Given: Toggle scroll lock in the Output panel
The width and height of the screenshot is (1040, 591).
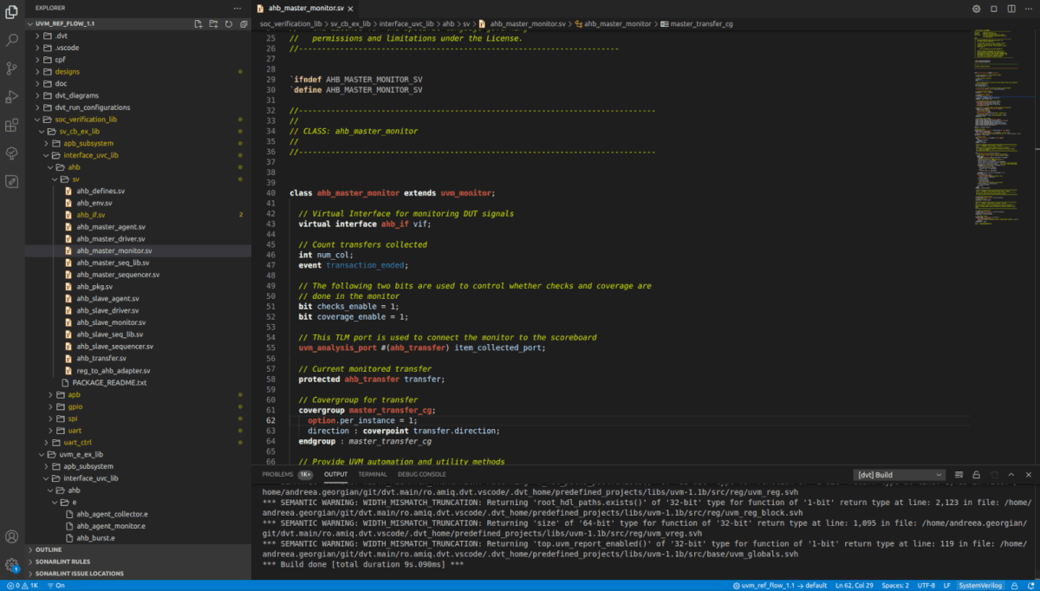Looking at the screenshot, I should coord(977,474).
